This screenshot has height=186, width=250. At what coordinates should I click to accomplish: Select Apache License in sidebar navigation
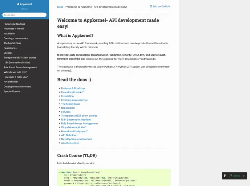pyautogui.click(x=12, y=92)
